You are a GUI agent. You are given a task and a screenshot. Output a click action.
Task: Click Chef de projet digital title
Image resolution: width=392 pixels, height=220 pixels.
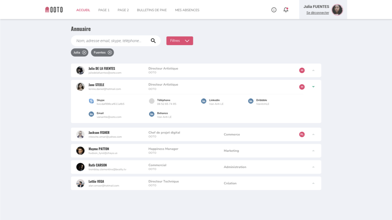tap(164, 132)
